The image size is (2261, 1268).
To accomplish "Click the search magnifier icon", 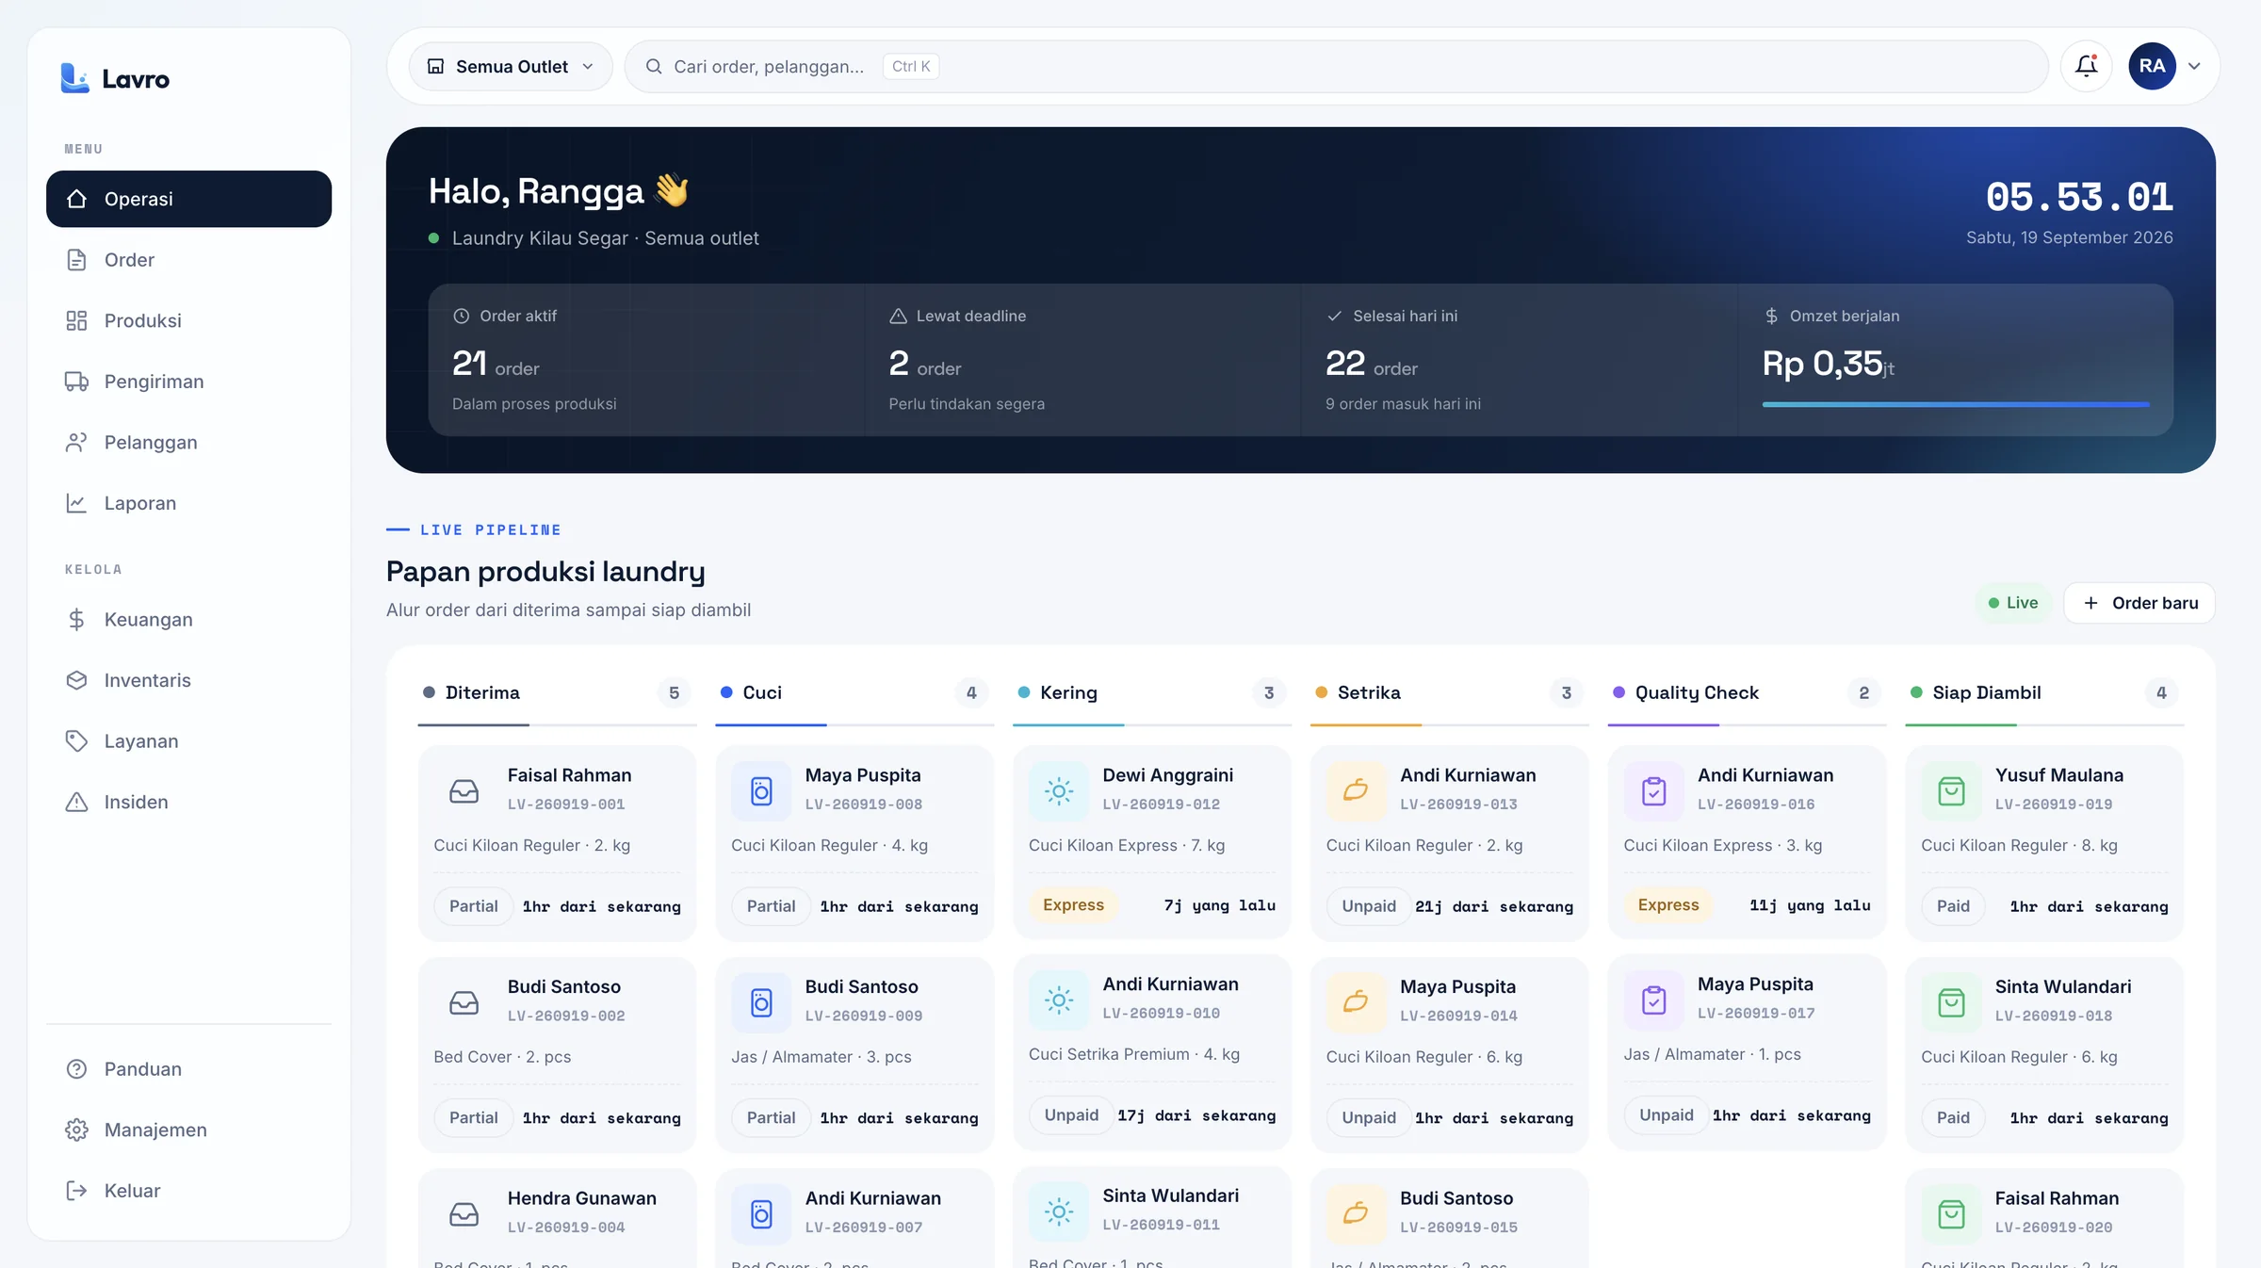I will 653,66.
